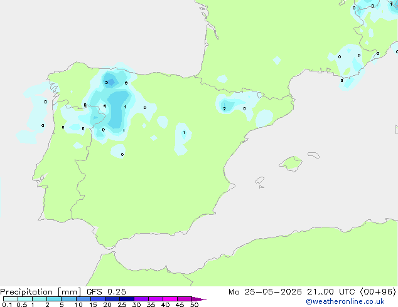Click the 25 to 30 mm legend swatch
Screen dimensions: 398x307
tap(127, 299)
